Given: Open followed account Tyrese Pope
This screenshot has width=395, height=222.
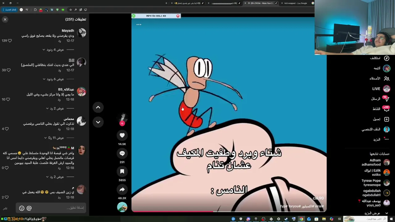Looking at the screenshot, I should pyautogui.click(x=376, y=183).
